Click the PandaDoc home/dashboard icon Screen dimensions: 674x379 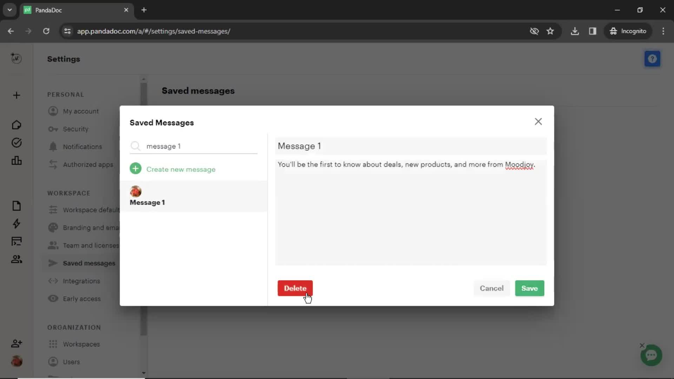pyautogui.click(x=16, y=125)
